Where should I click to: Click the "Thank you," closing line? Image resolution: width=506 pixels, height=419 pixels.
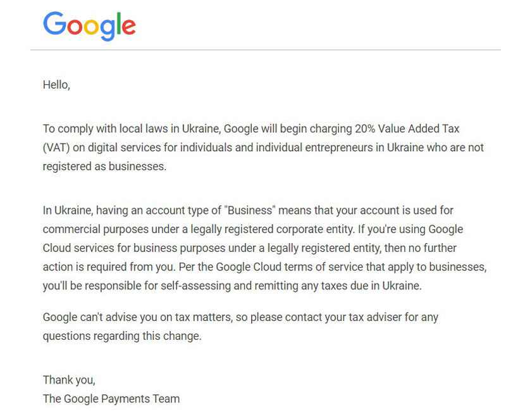point(69,380)
